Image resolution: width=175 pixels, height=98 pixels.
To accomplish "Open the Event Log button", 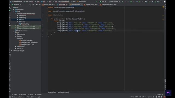I will [159, 94].
